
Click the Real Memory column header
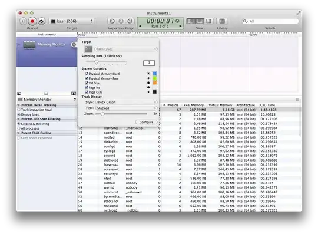[x=194, y=105]
